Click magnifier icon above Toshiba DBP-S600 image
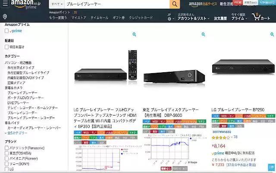The height and width of the screenshot is (173, 276). click(203, 34)
